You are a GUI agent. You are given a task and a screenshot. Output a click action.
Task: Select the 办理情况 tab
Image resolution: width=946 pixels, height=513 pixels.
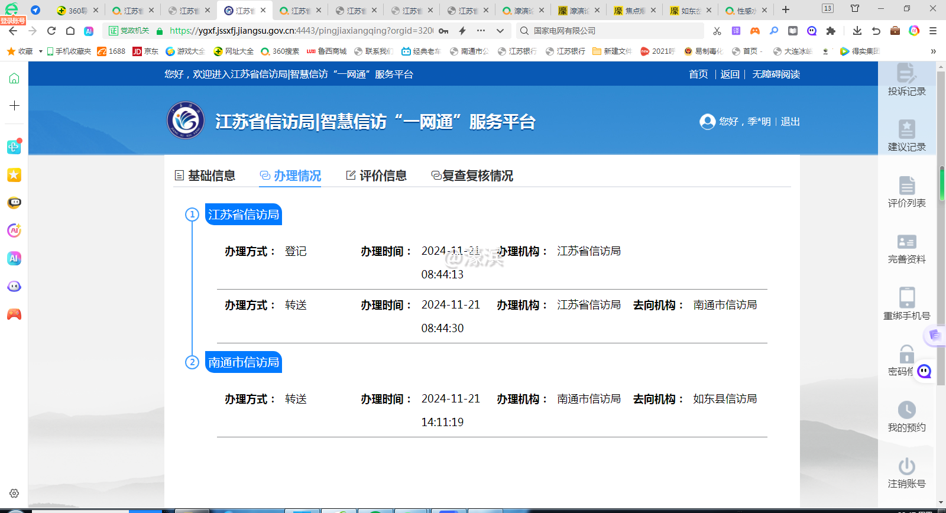point(290,176)
